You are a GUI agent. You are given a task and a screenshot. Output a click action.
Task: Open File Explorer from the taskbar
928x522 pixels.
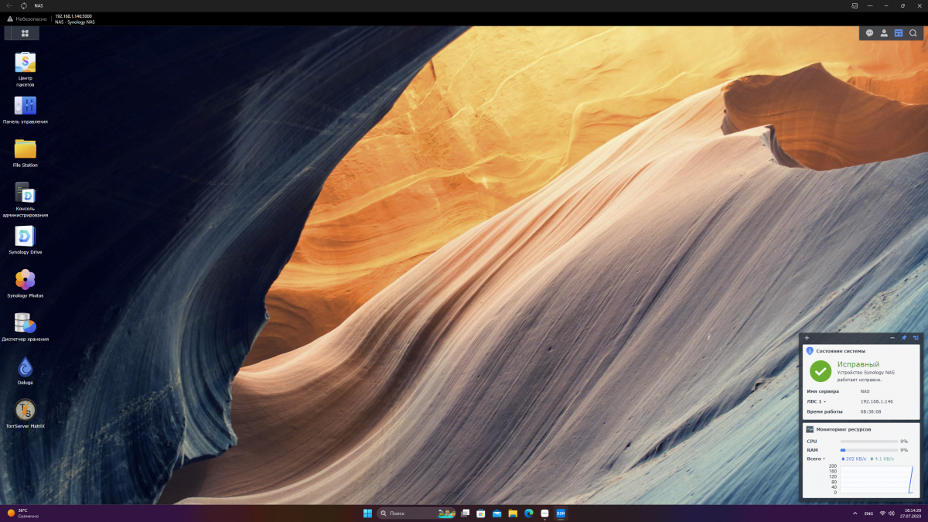513,513
